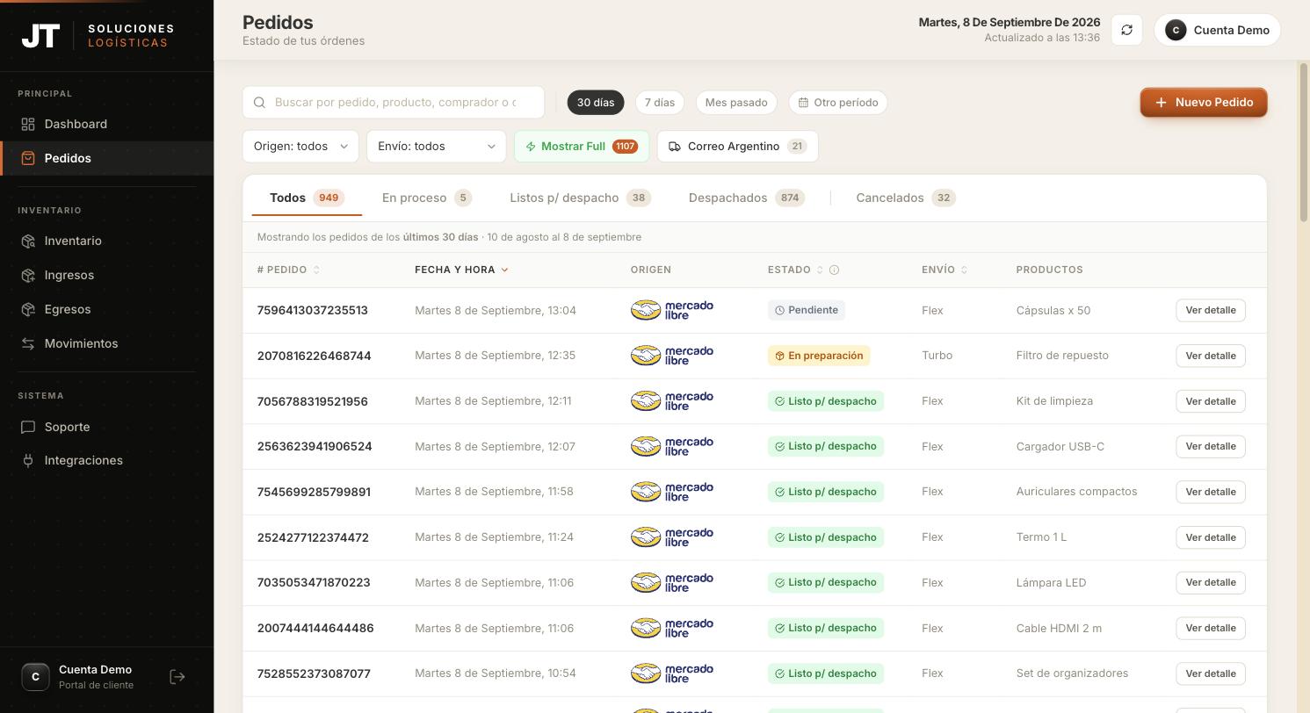Select the Todos tab
Screen dimensions: 1310x713
307,198
